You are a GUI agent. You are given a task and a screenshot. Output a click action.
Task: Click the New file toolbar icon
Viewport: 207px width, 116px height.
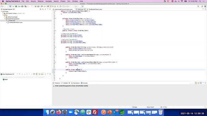pyautogui.click(x=2, y=6)
